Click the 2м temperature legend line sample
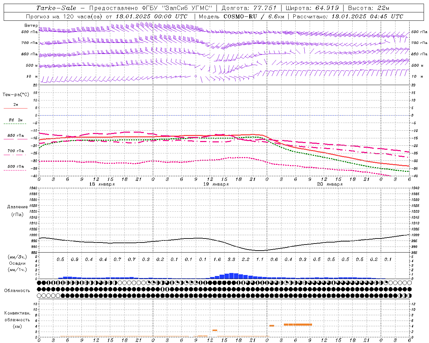This screenshot has width=429, height=343. click(x=15, y=109)
